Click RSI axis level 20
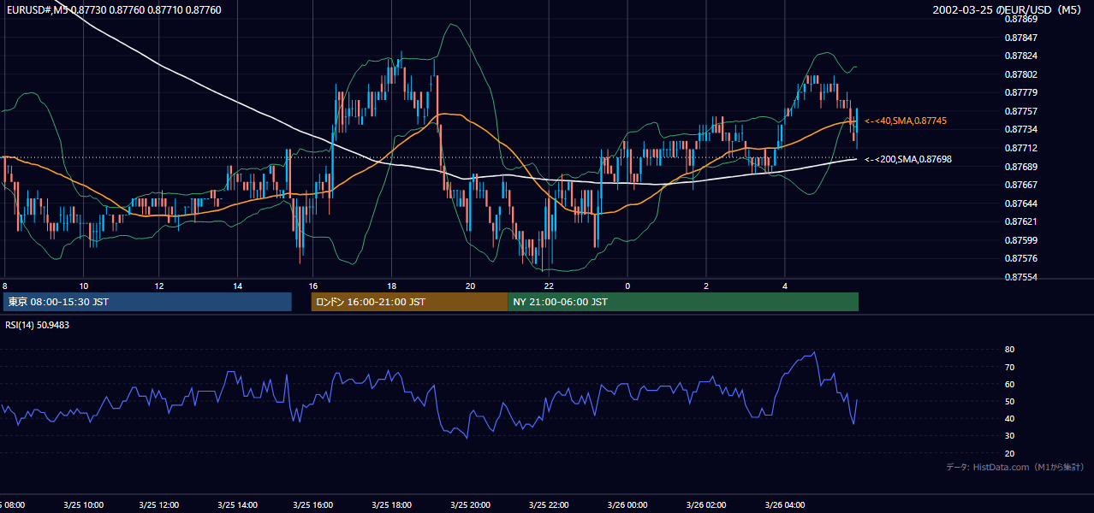The width and height of the screenshot is (1094, 513). click(1009, 453)
